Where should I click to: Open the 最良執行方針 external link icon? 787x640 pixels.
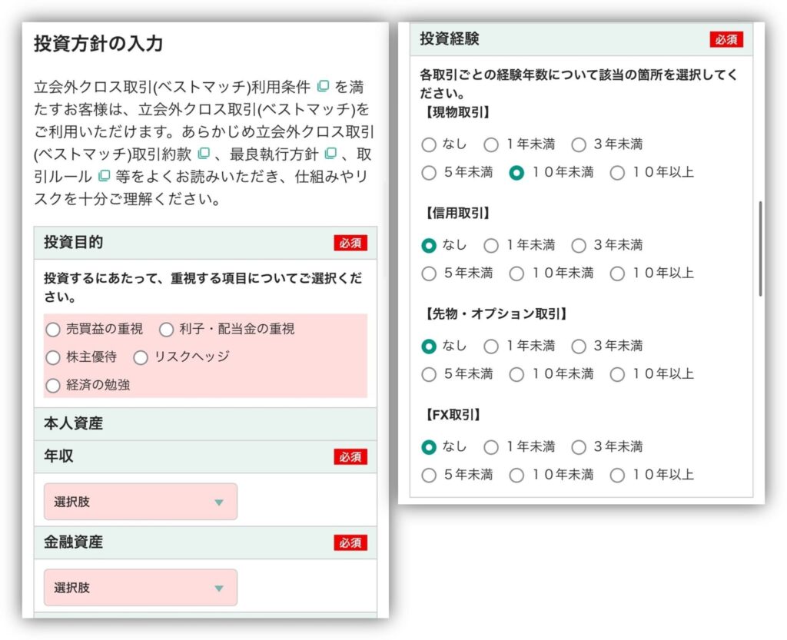330,153
